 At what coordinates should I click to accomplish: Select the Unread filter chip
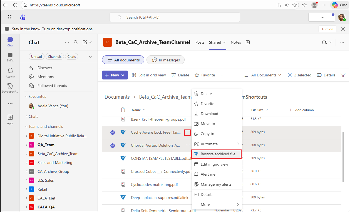click(x=36, y=56)
